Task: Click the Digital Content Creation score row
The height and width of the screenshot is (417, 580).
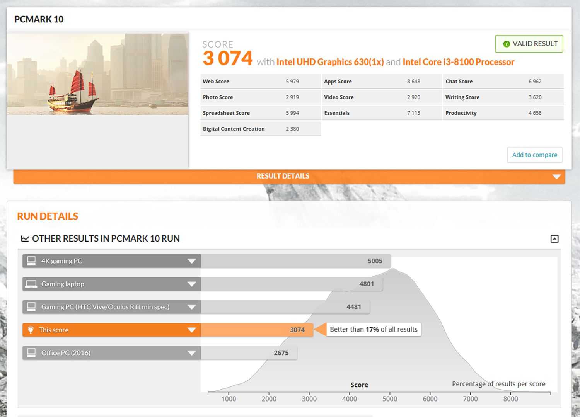Action: (x=260, y=129)
